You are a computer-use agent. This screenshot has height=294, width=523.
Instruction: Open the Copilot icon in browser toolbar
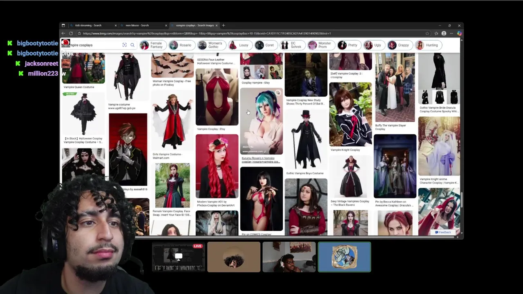click(459, 33)
